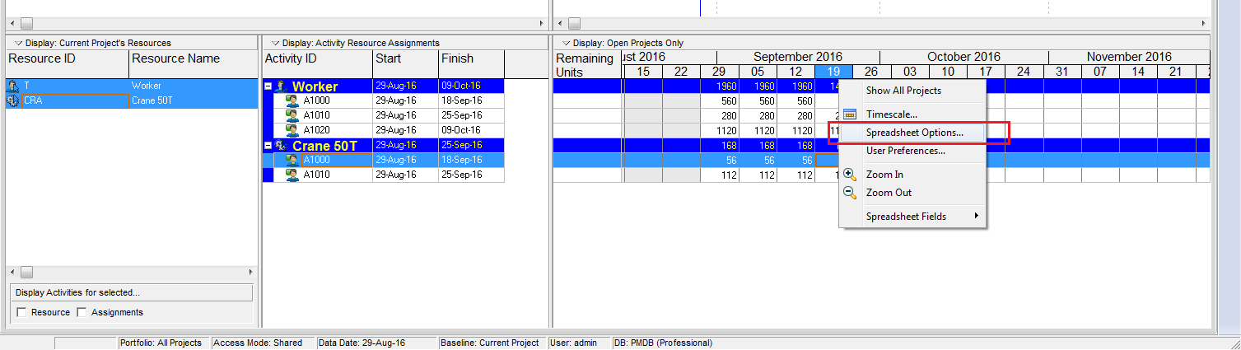Click the resource panel horizontal scrollbar right arrow
The image size is (1241, 350).
click(x=252, y=272)
